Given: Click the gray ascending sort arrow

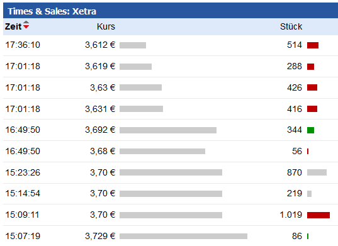Looking at the screenshot, I should (26, 23).
